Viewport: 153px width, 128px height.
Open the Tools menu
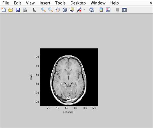point(60,3)
